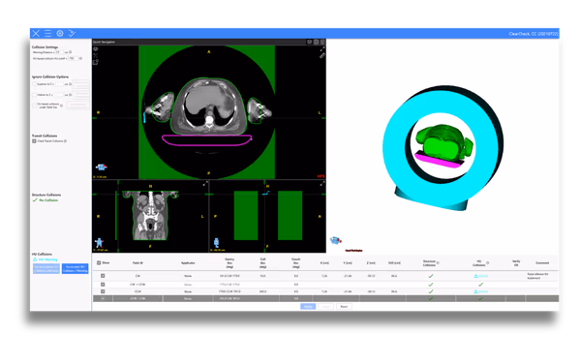Click the HU Warning status text
The height and width of the screenshot is (364, 581).
coord(47,259)
